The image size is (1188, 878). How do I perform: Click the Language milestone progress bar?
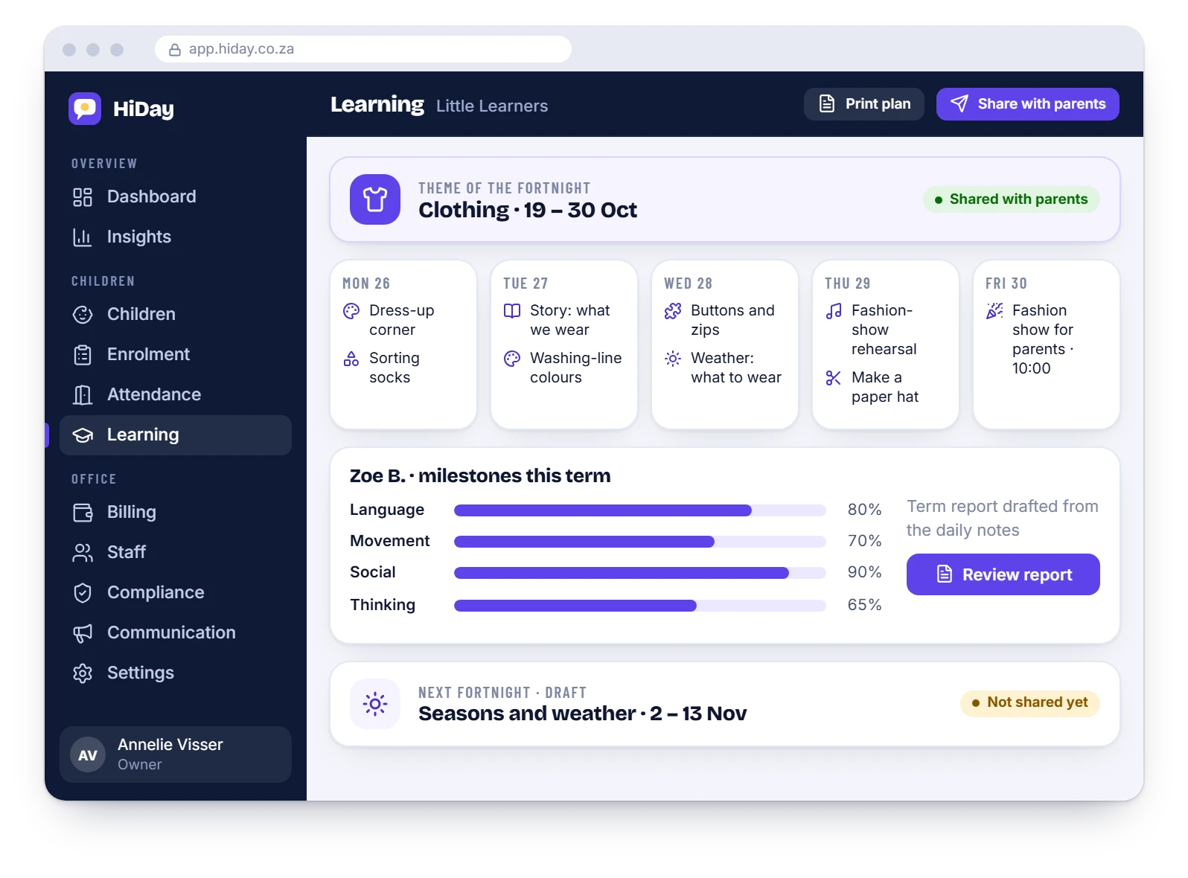(x=640, y=510)
